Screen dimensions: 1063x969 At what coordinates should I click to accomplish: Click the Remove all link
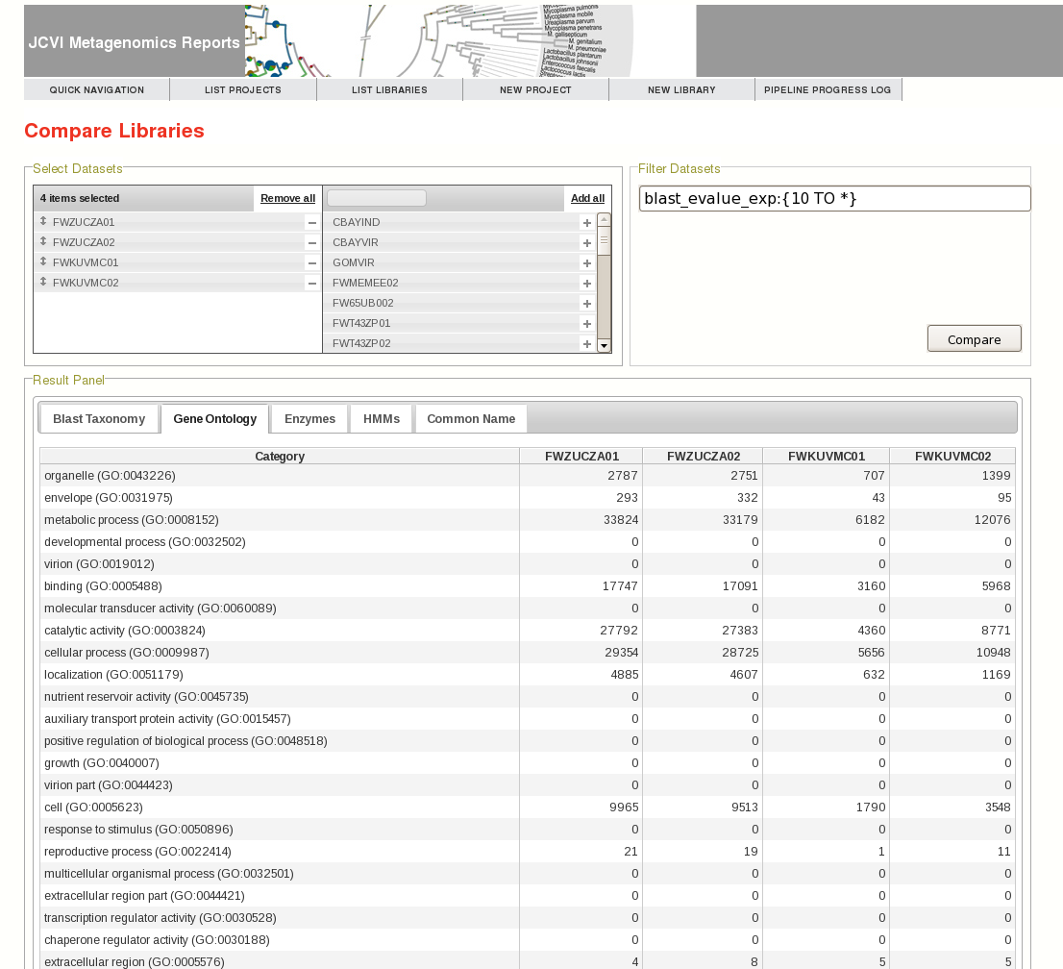coord(287,199)
